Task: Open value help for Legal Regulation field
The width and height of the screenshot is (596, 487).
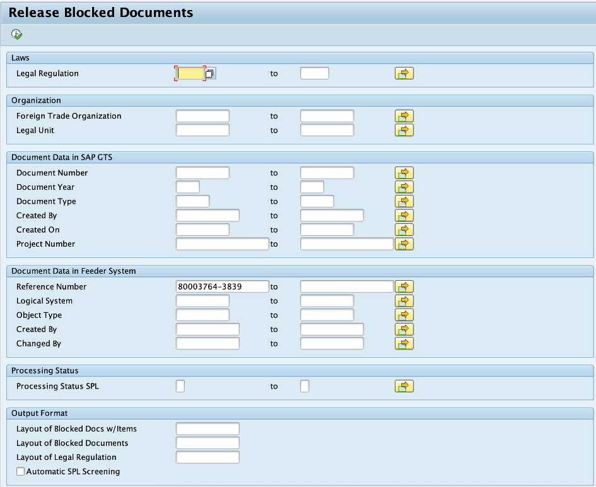Action: [x=210, y=73]
